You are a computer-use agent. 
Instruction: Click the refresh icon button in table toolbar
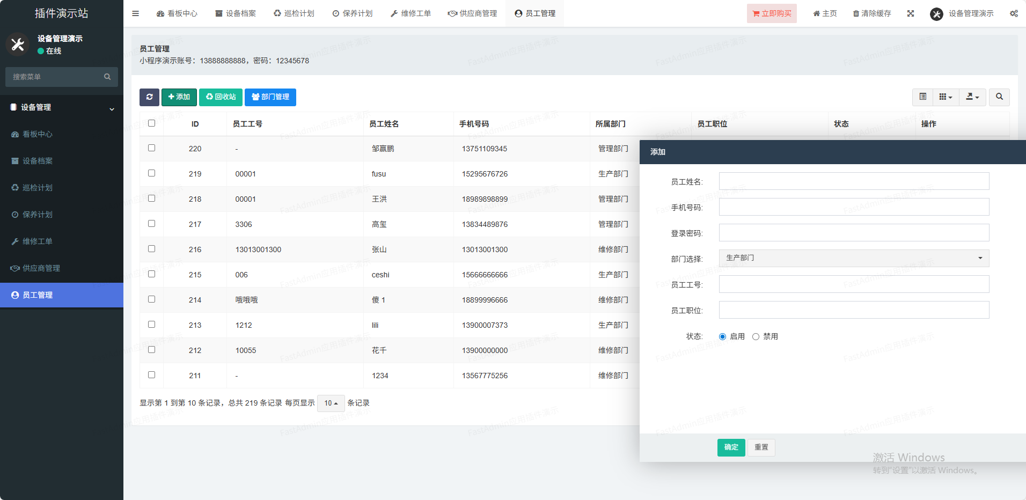tap(149, 97)
